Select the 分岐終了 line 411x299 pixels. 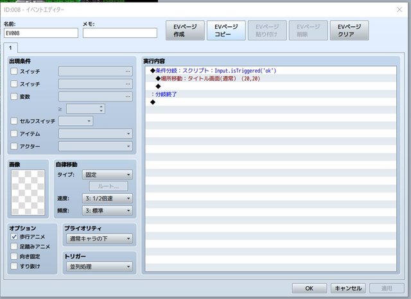(271, 94)
